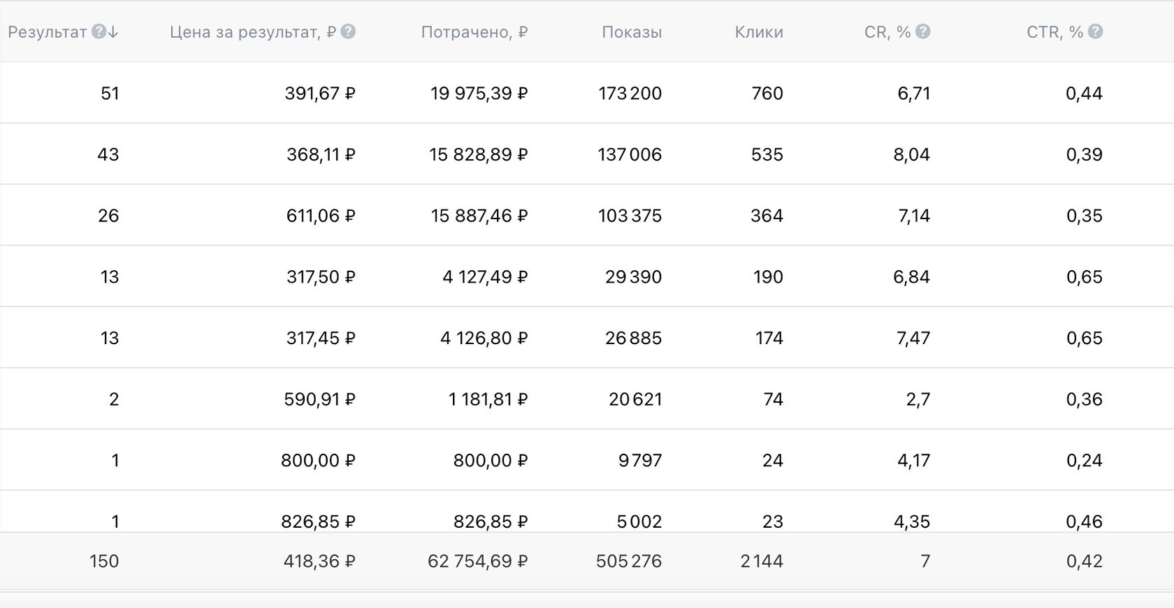The width and height of the screenshot is (1174, 608).
Task: Select spent amount 4 127,49 ₽
Action: (x=485, y=277)
